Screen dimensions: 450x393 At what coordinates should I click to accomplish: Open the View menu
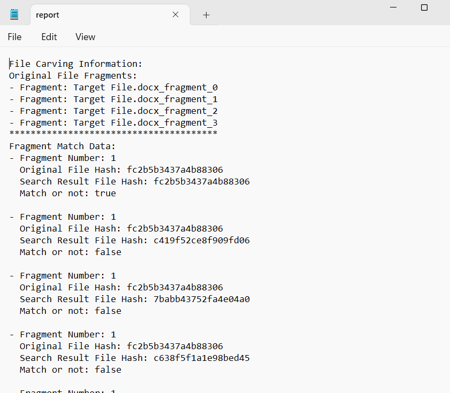[x=85, y=37]
